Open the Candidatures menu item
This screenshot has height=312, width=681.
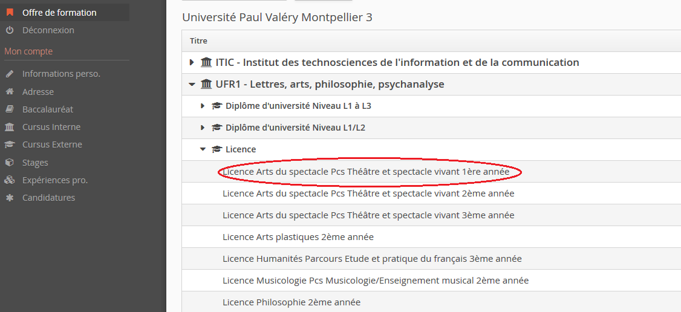tap(48, 198)
